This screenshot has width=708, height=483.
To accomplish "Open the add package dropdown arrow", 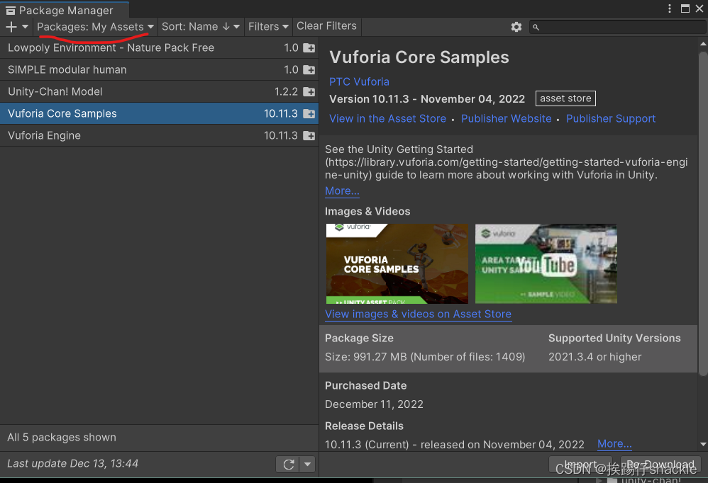I will tap(26, 27).
